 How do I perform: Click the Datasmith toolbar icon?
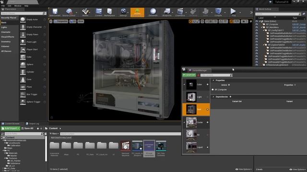[153, 12]
